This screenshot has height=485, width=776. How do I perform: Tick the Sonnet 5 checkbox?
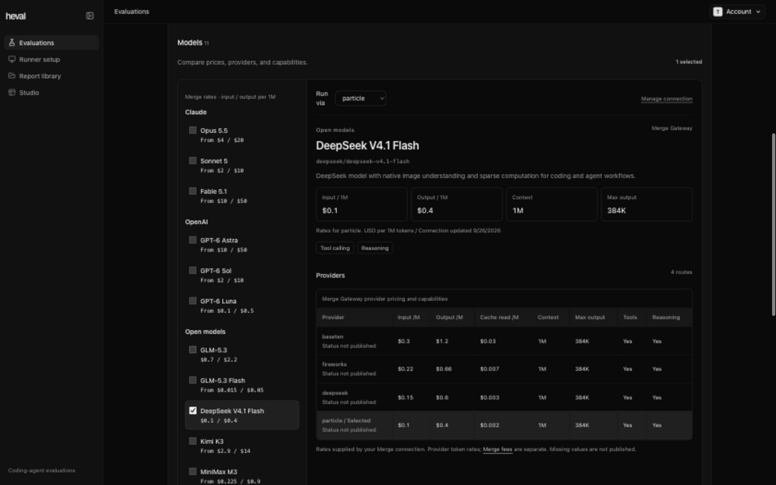point(193,160)
